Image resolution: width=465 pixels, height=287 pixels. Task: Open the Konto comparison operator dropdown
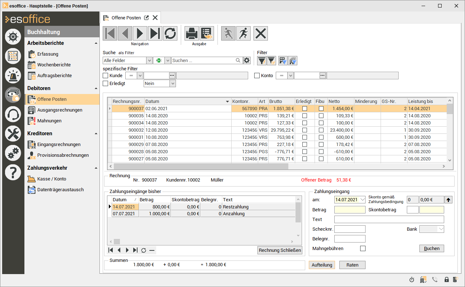point(290,76)
